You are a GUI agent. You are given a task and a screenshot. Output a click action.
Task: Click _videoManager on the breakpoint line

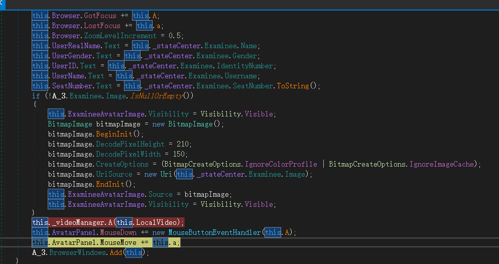pyautogui.click(x=78, y=222)
